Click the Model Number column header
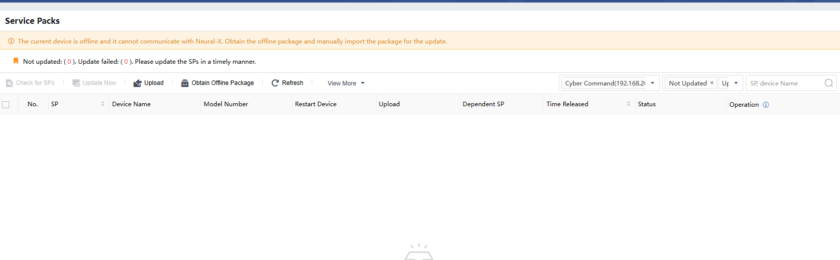The height and width of the screenshot is (260, 840). pos(226,104)
